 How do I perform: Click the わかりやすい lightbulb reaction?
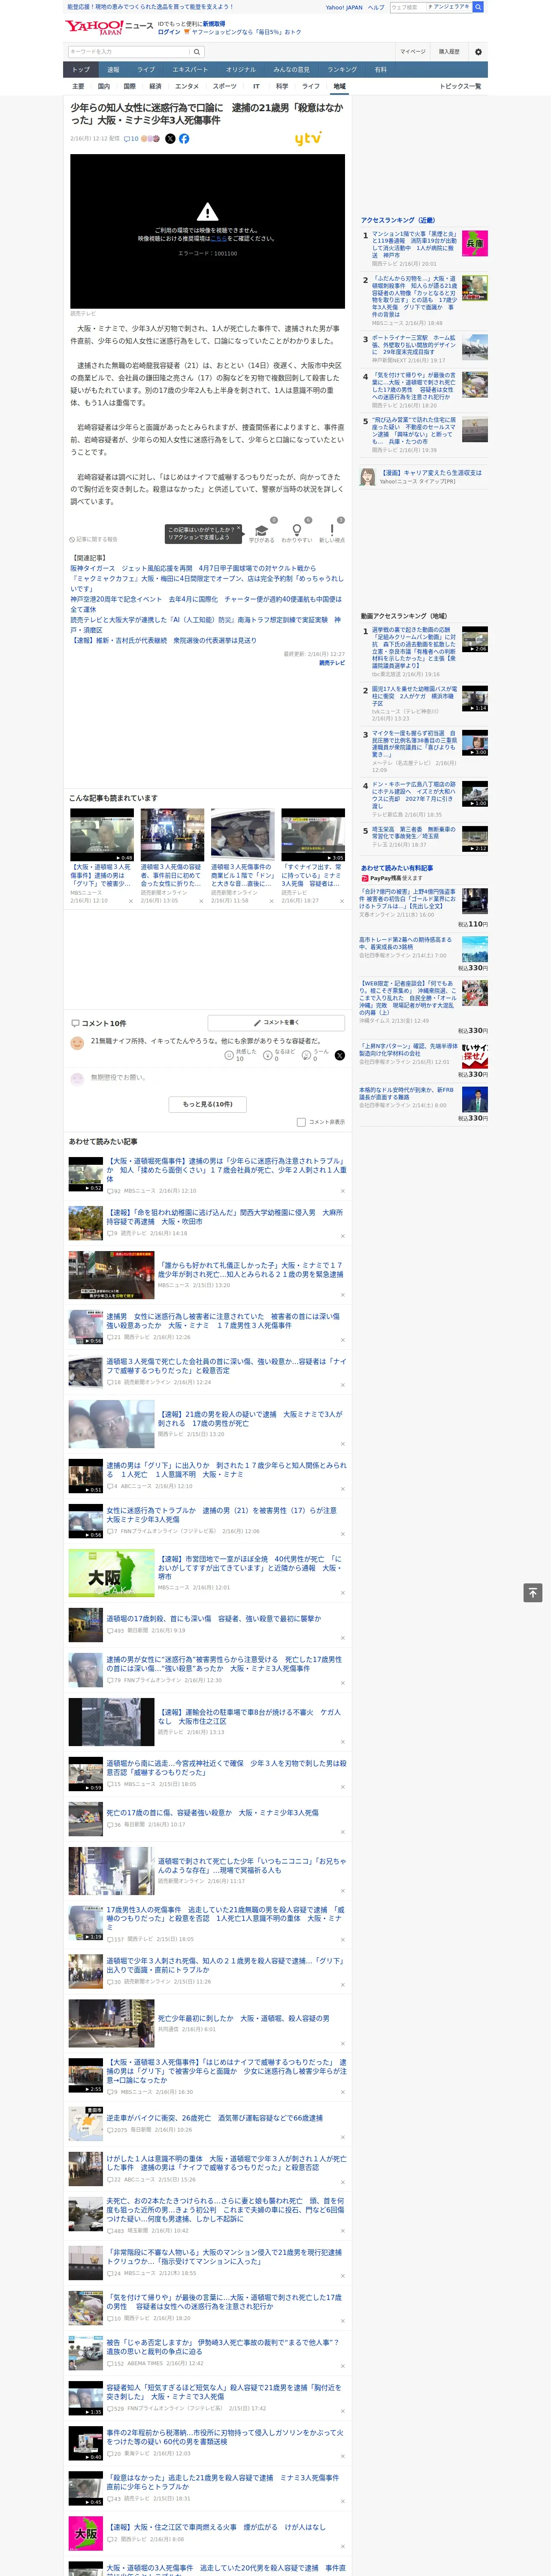pyautogui.click(x=296, y=531)
